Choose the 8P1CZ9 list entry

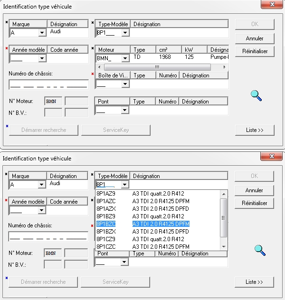click(157, 239)
